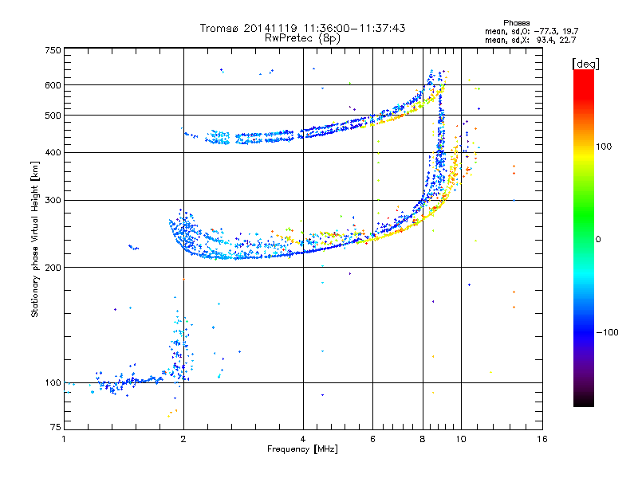Screen dimensions: 638x478
Task: Click the colorbar tick label '0'
Action: (x=598, y=240)
